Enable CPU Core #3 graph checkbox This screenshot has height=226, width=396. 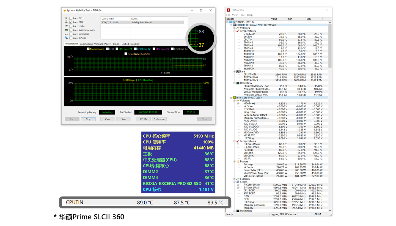click(154, 49)
